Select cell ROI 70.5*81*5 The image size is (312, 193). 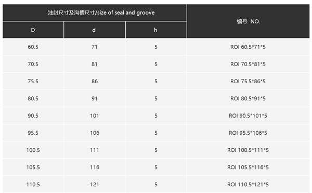click(248, 65)
